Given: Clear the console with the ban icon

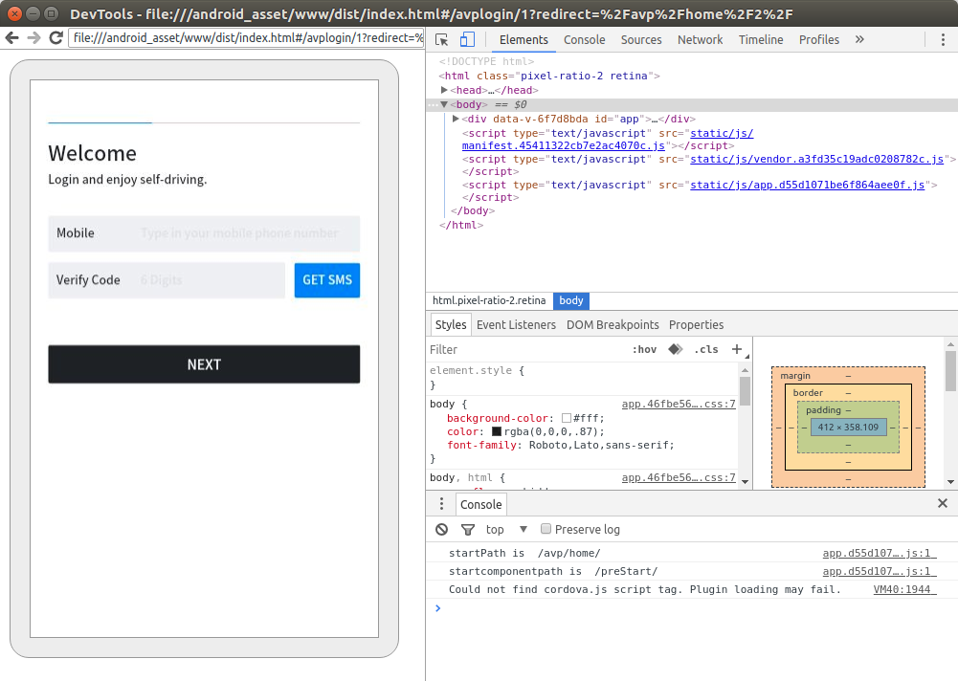Looking at the screenshot, I should tap(442, 530).
